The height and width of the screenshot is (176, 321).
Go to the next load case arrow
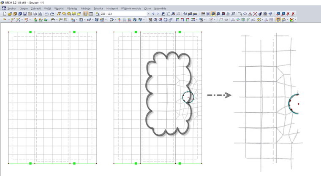(158, 14)
